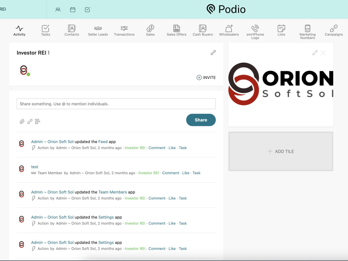
Task: Open the Sales app icon
Action: [x=150, y=31]
